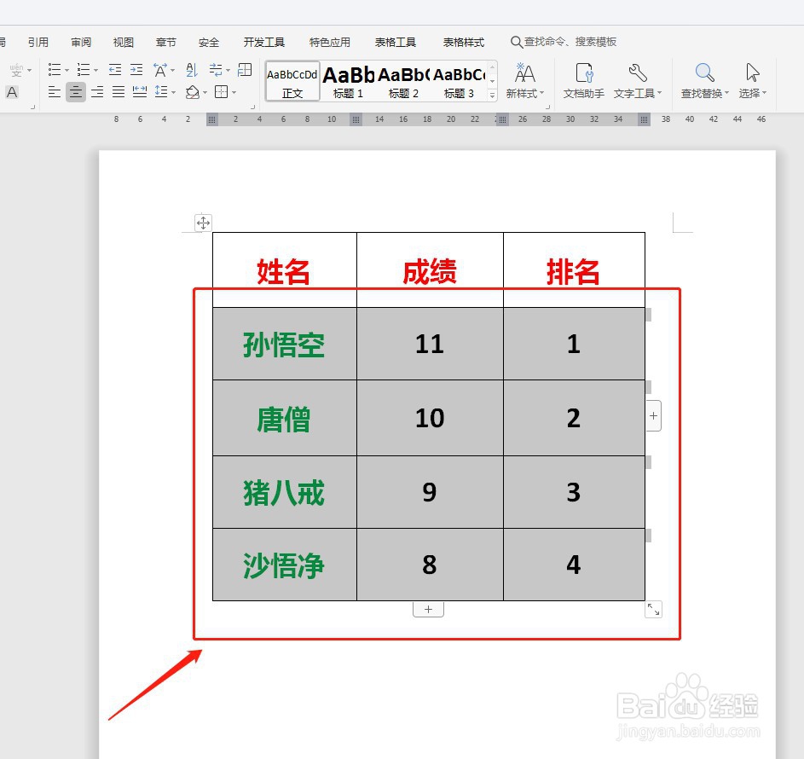Viewport: 804px width, 759px height.
Task: Expand paragraph marks dropdown arrow
Action: 228,70
